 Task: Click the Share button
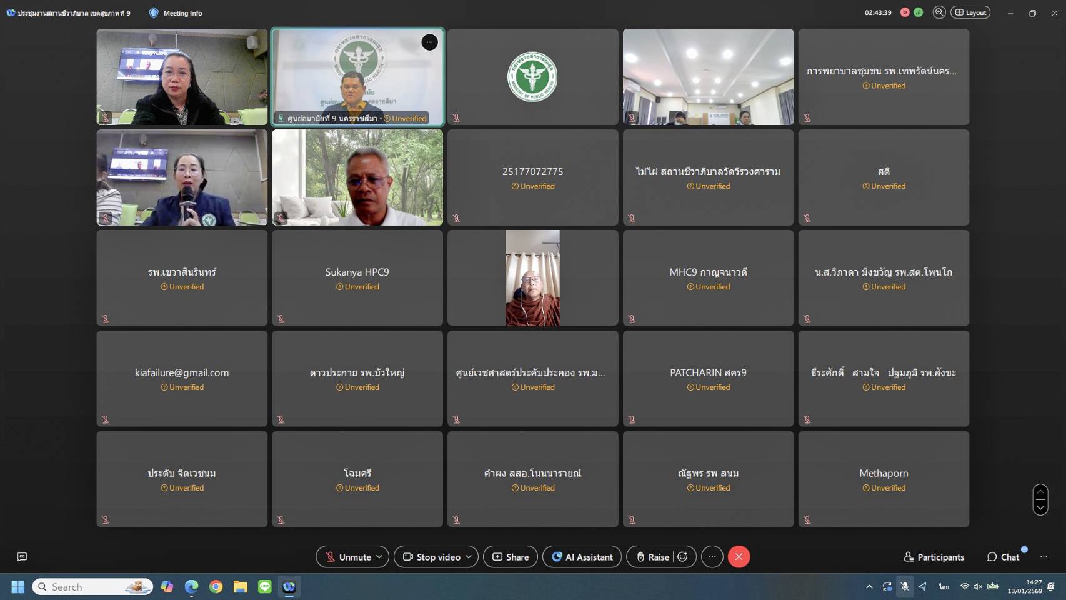tap(510, 557)
